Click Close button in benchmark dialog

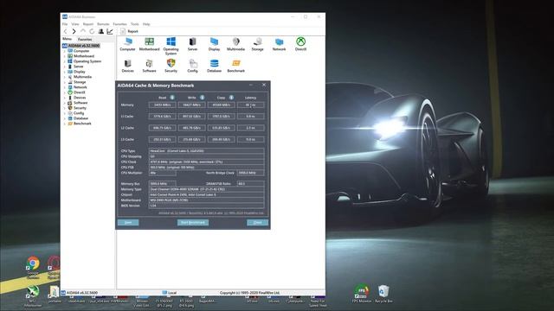258,223
